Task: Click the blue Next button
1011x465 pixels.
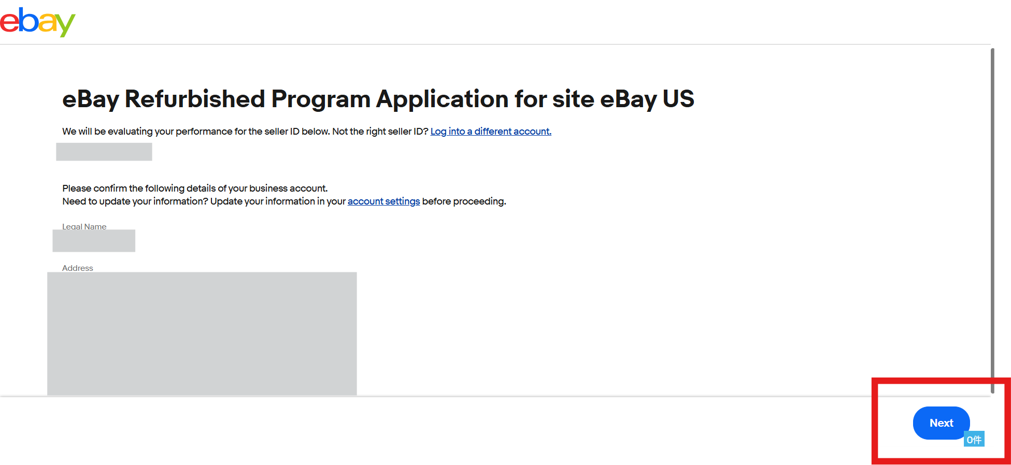Action: pos(941,423)
